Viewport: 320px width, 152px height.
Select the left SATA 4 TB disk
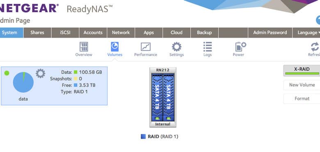(157, 98)
